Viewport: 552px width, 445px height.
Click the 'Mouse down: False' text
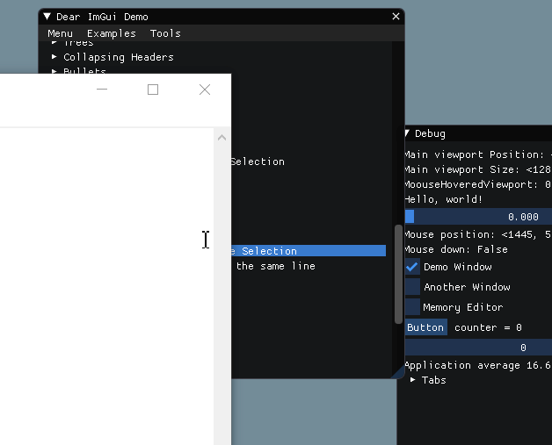tap(456, 249)
